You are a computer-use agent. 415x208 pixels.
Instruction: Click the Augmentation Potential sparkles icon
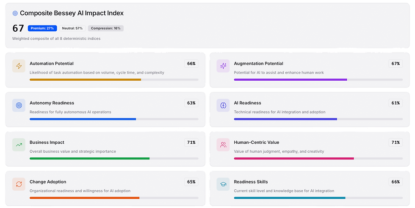223,66
